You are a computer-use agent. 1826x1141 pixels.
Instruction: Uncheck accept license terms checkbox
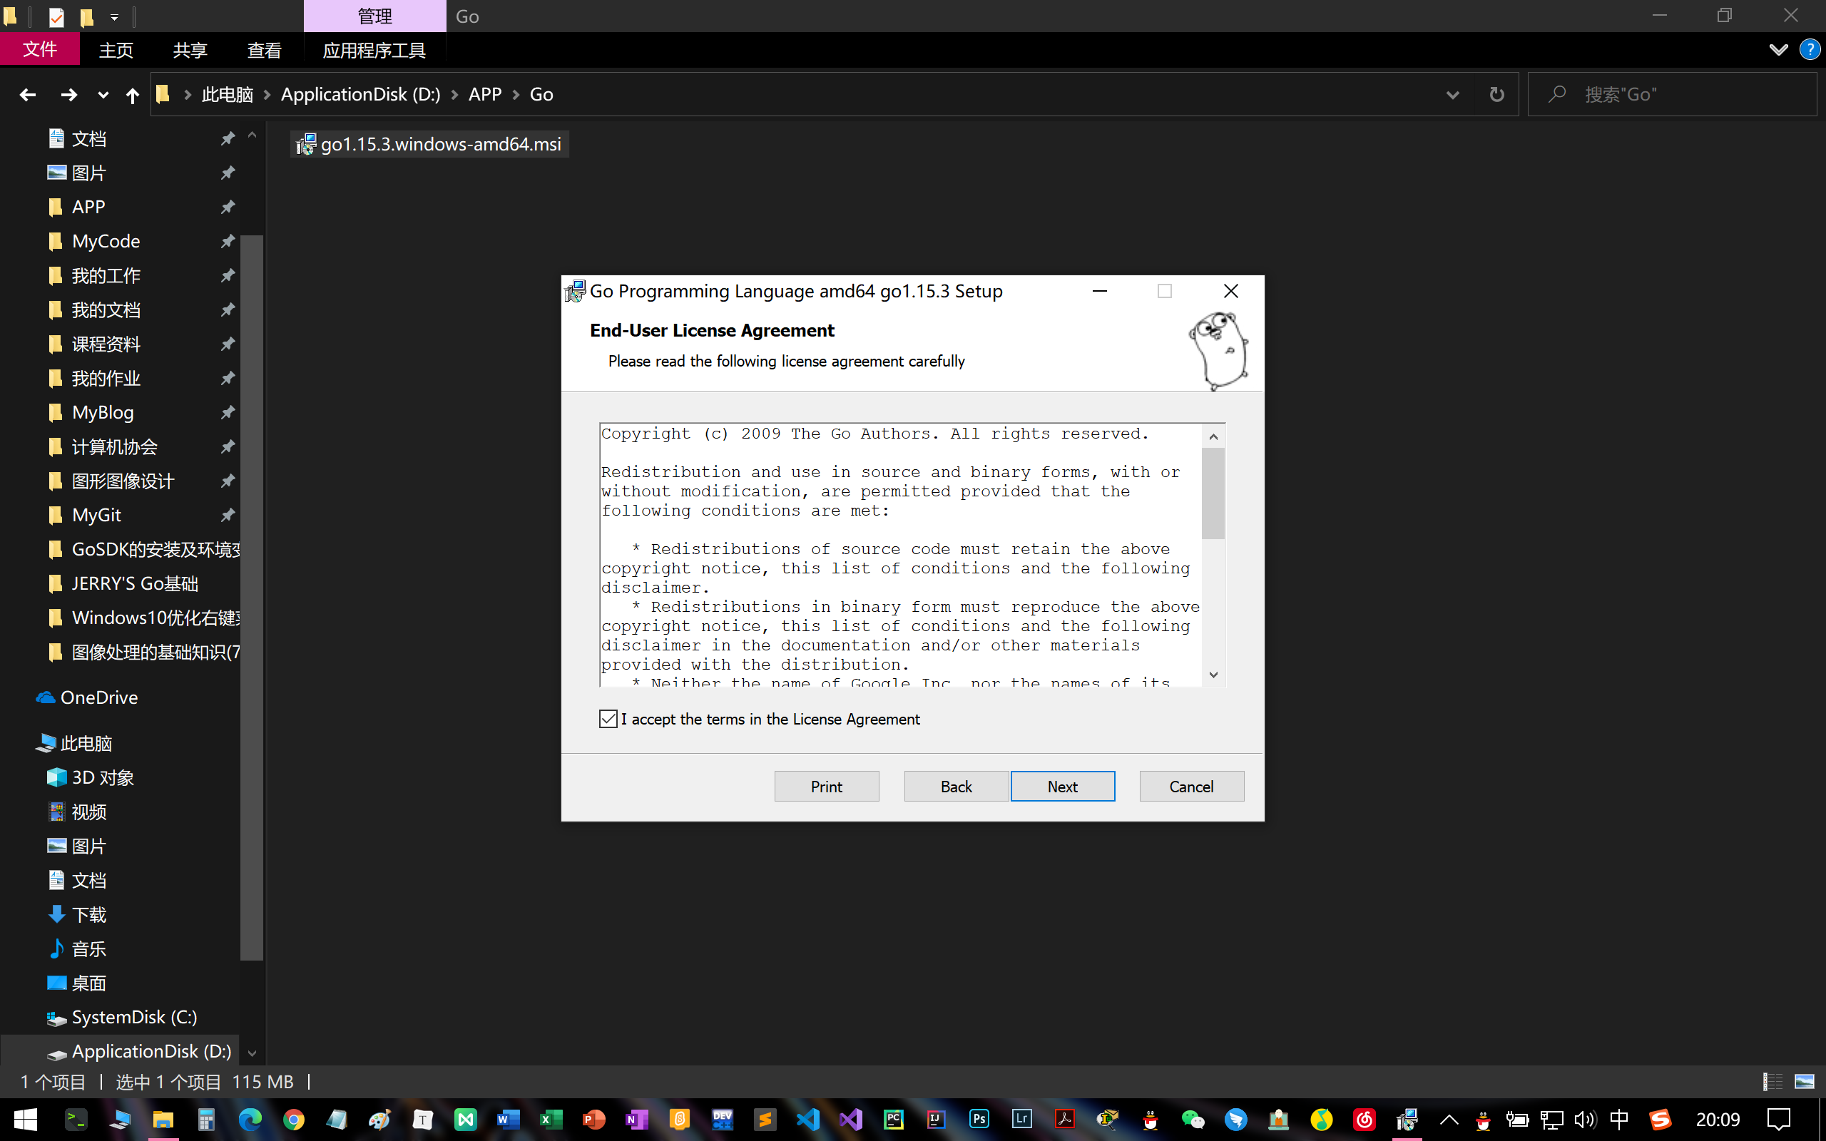(608, 719)
